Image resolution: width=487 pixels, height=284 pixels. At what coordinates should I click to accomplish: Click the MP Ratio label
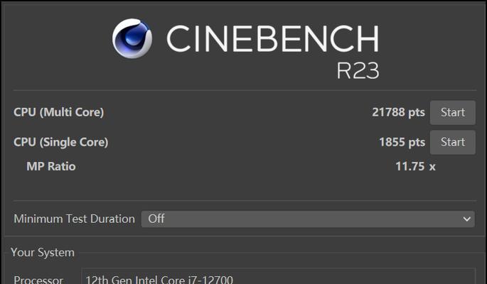click(51, 166)
